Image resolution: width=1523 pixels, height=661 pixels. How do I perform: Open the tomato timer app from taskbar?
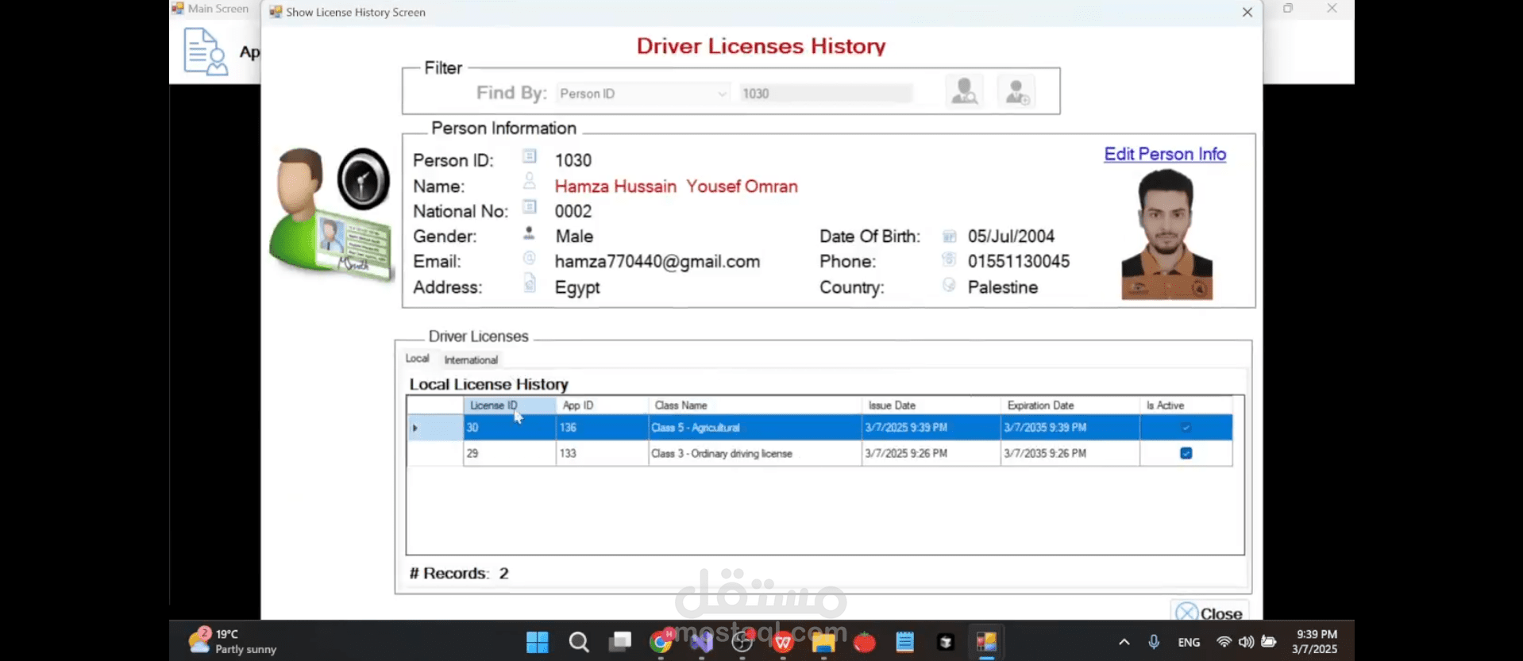pyautogui.click(x=865, y=642)
